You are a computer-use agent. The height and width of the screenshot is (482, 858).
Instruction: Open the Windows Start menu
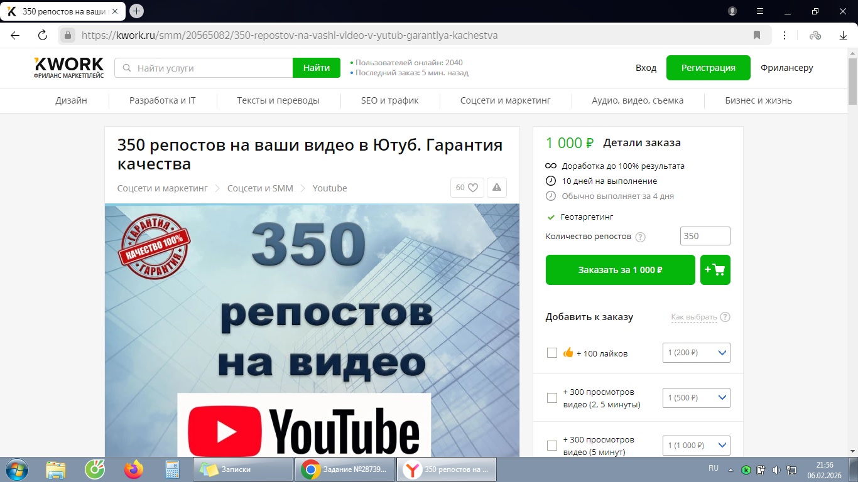[16, 469]
